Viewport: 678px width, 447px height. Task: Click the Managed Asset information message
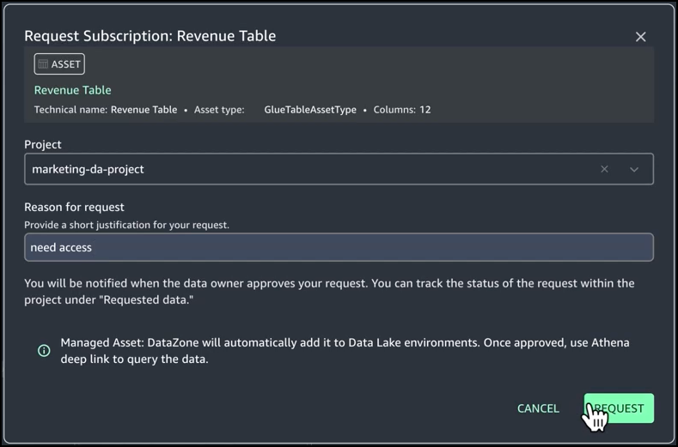click(345, 350)
